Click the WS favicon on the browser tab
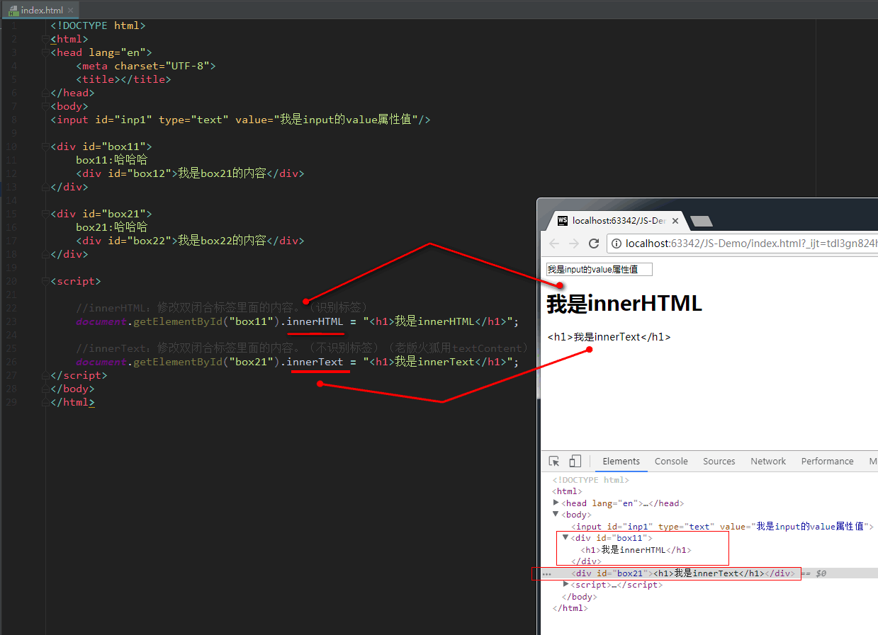 563,221
